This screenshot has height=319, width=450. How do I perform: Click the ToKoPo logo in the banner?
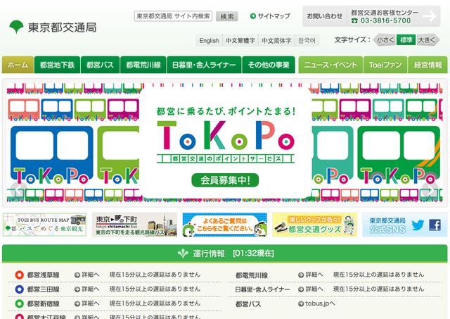coord(226,136)
